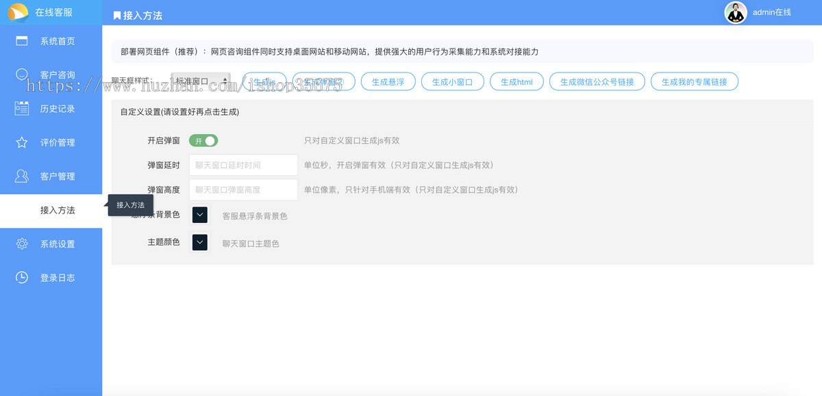Open the 聊天框样式 标准窗口 dropdown
Viewport: 822px width, 396px height.
(x=201, y=81)
